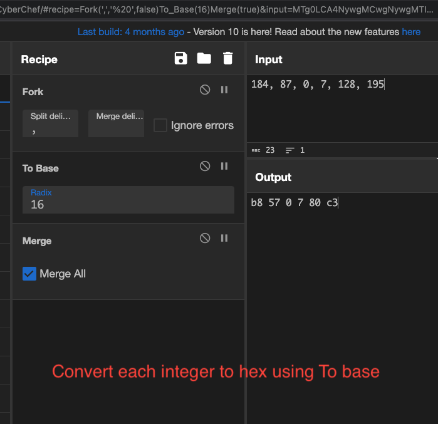Viewport: 438px width, 424px height.
Task: Uncheck the Merge All checkbox
Action: coord(29,274)
